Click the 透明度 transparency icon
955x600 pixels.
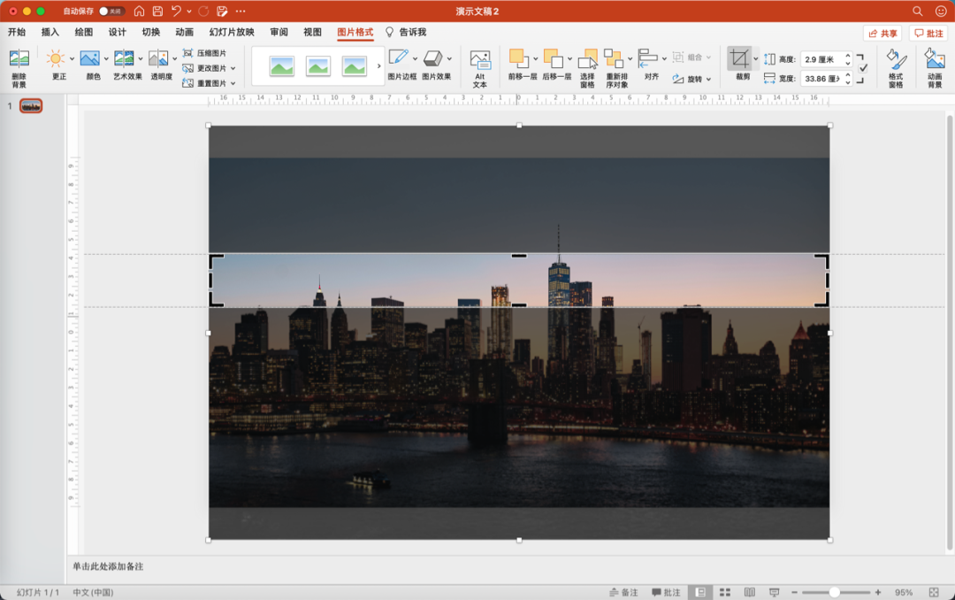[x=158, y=58]
